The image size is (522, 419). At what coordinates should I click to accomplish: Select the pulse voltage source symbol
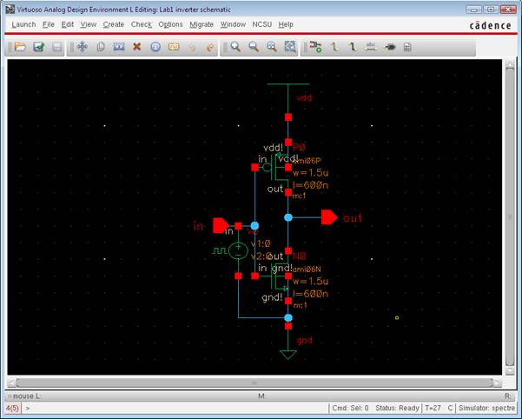click(238, 250)
